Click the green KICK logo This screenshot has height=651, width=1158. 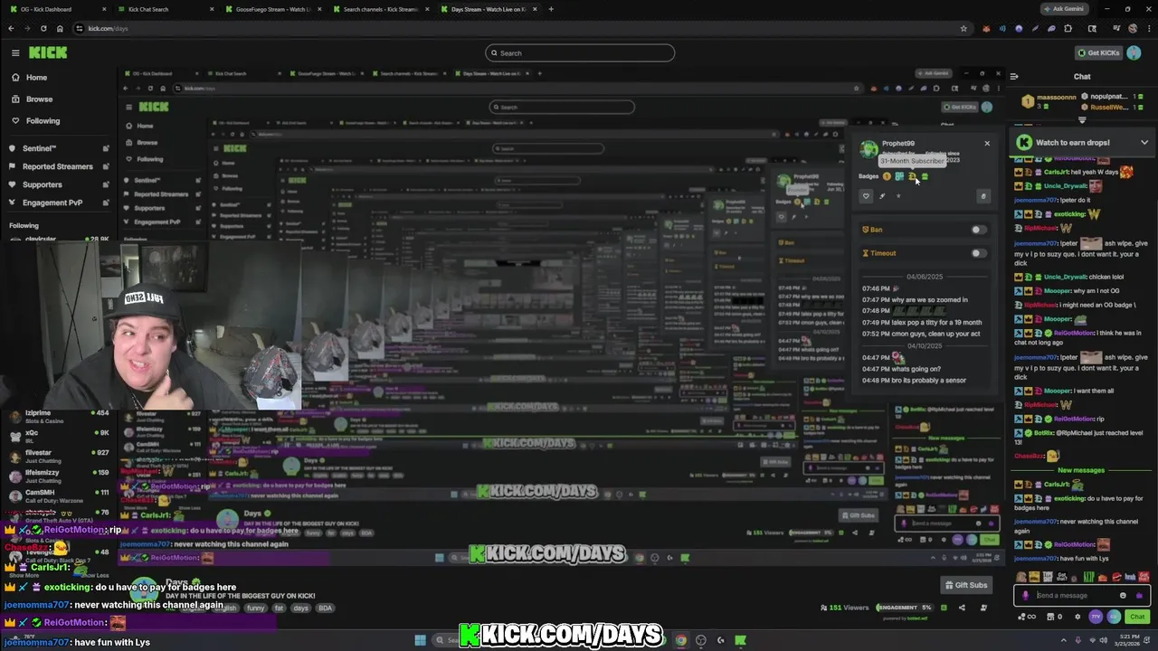point(48,52)
